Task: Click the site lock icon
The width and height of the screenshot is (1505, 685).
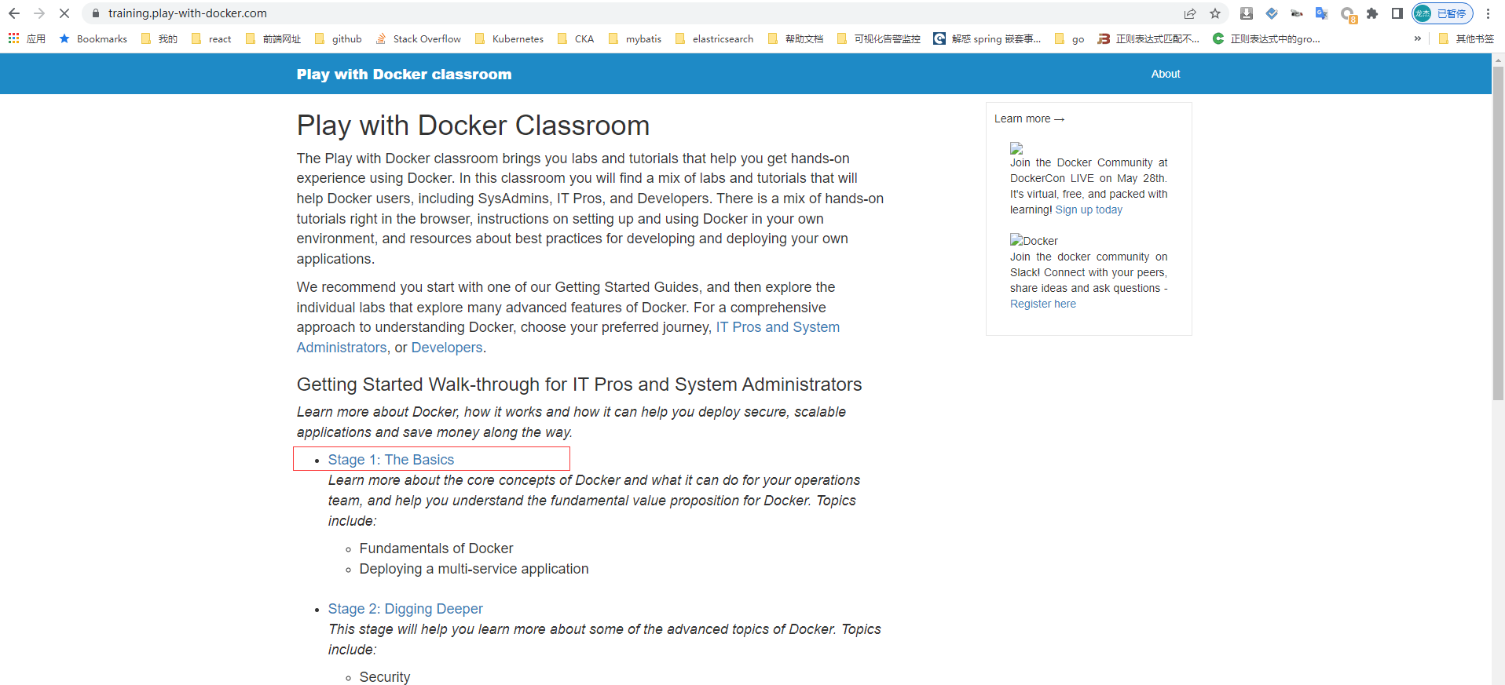Action: click(x=96, y=13)
